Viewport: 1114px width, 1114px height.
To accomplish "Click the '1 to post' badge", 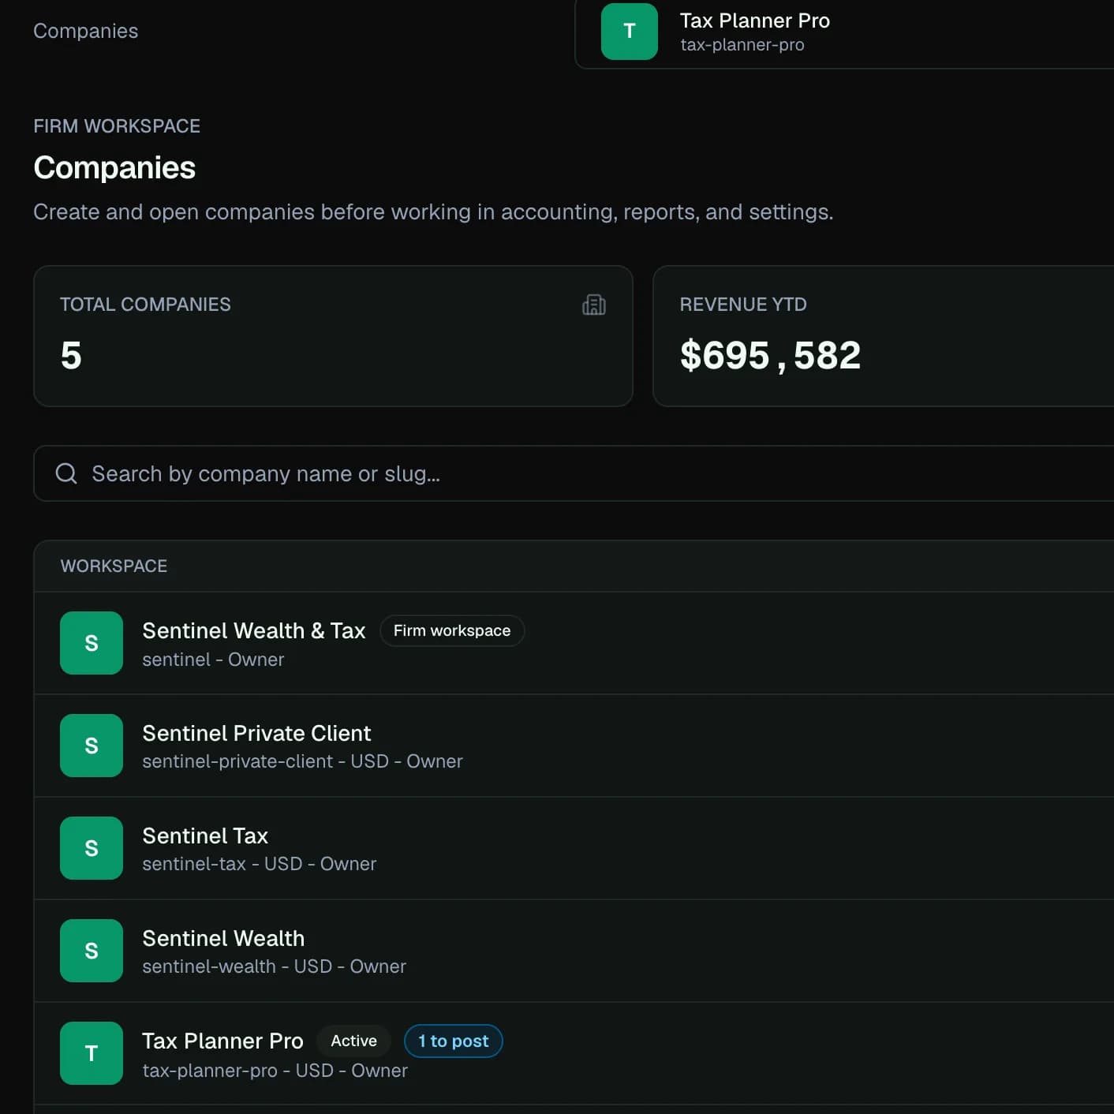I will tap(453, 1041).
